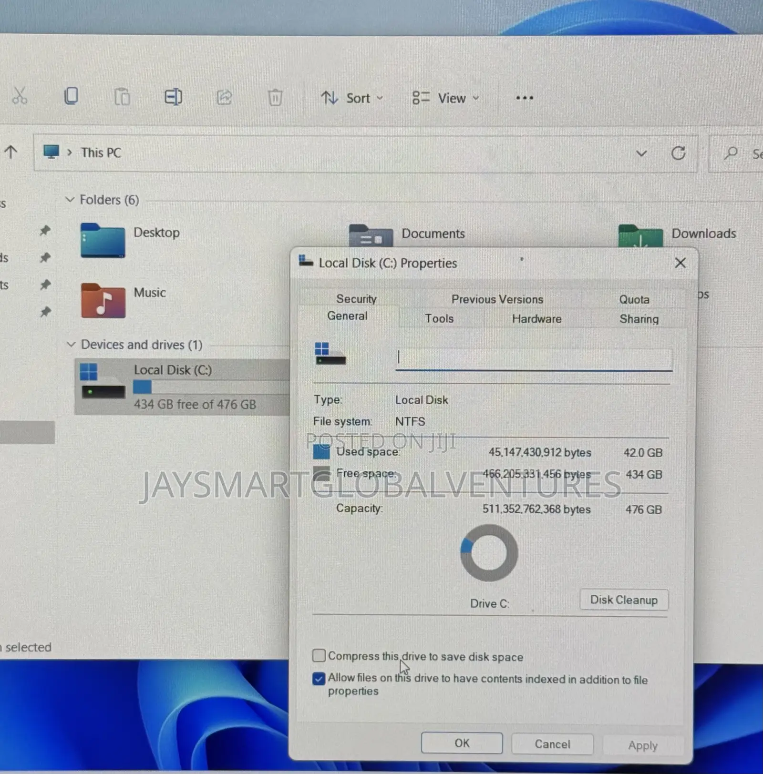Click the Apply button
The image size is (763, 774).
click(642, 745)
